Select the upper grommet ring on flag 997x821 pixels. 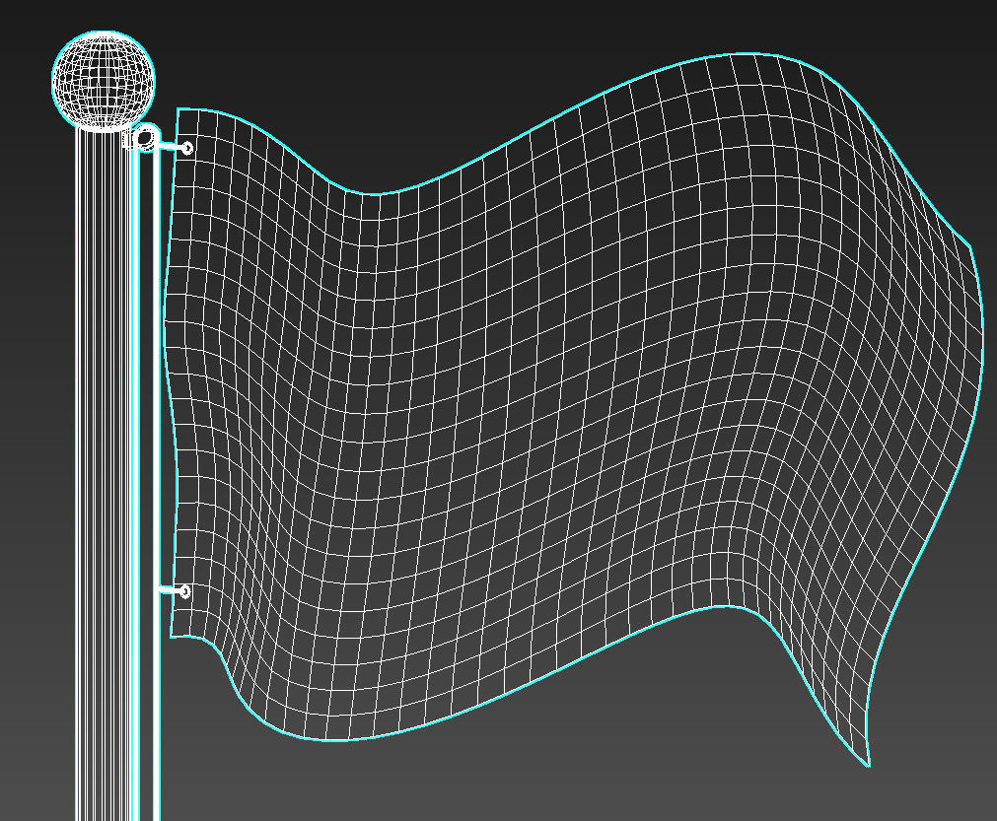click(187, 148)
